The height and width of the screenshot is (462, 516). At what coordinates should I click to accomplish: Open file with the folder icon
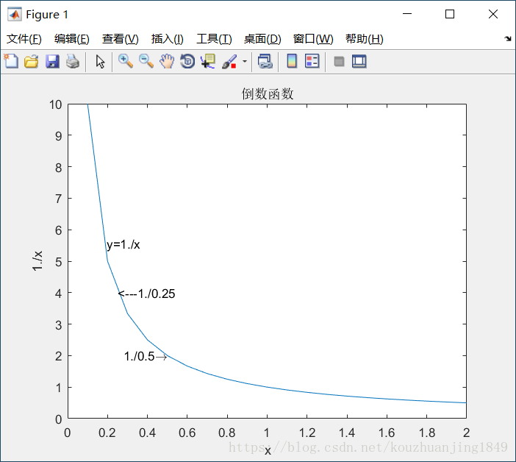[32, 62]
